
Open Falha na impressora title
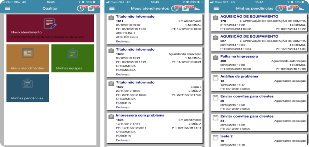(239, 57)
